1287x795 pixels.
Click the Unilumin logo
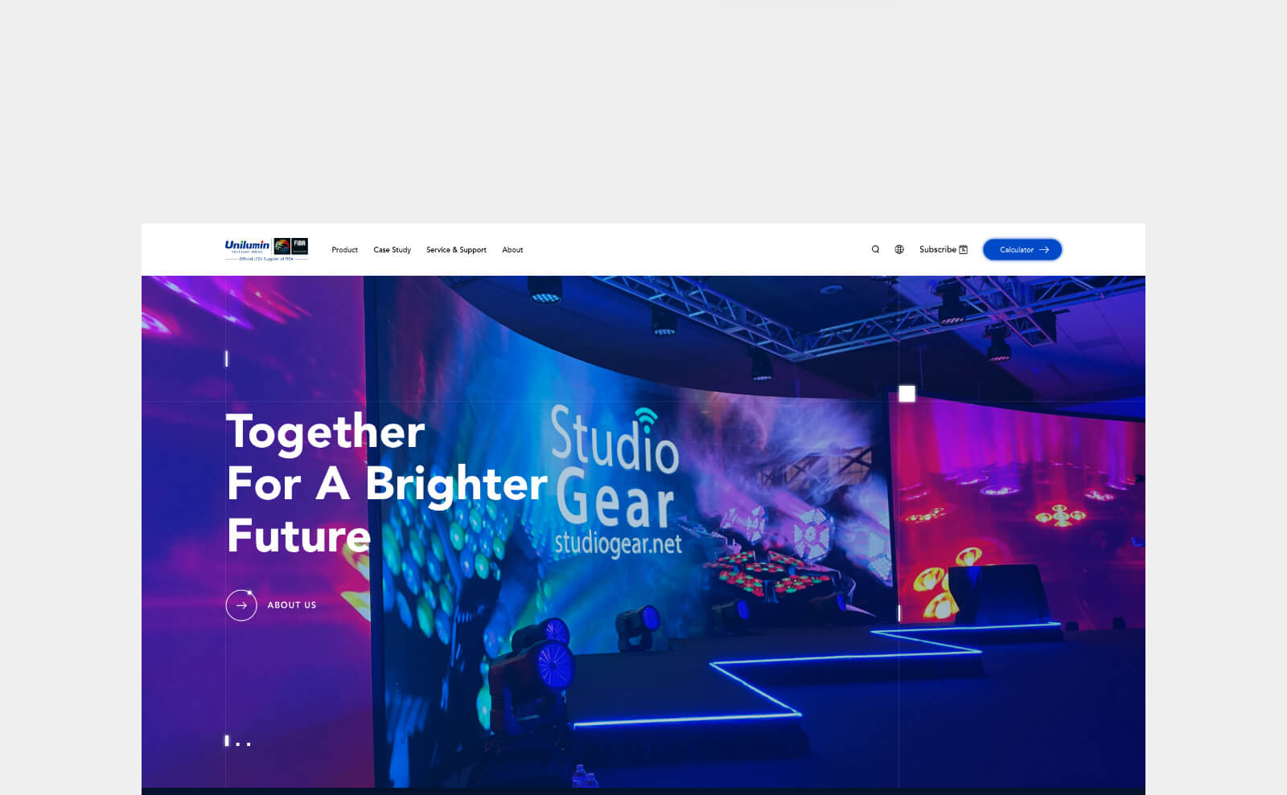(x=247, y=246)
